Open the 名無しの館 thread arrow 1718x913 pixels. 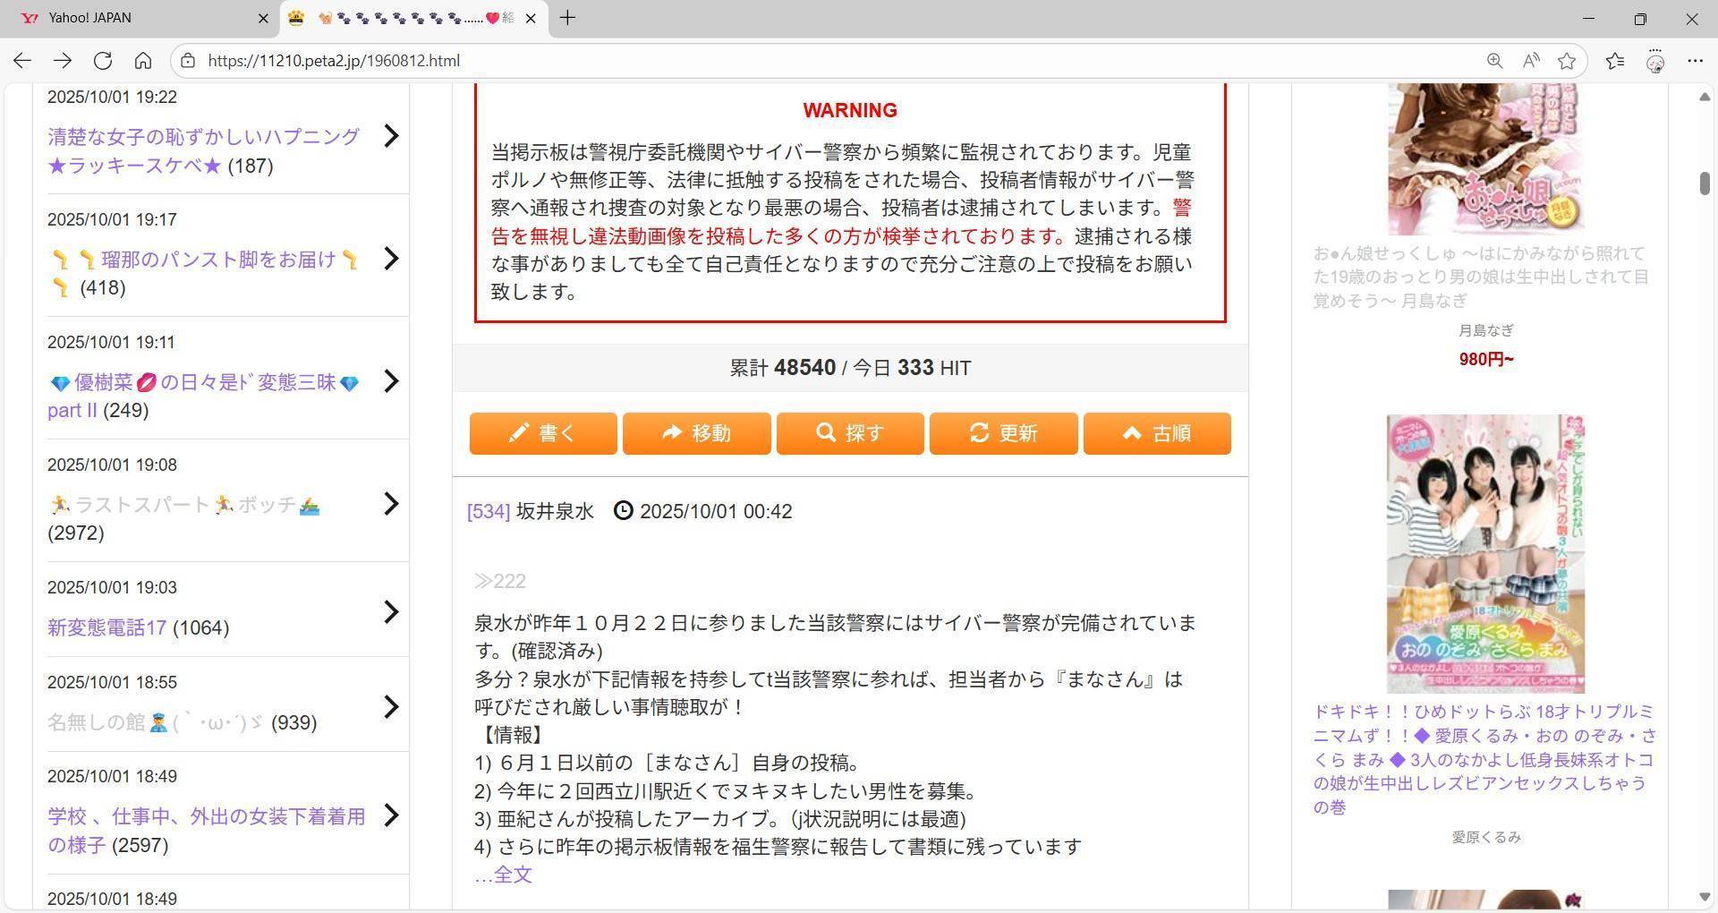[x=391, y=707]
